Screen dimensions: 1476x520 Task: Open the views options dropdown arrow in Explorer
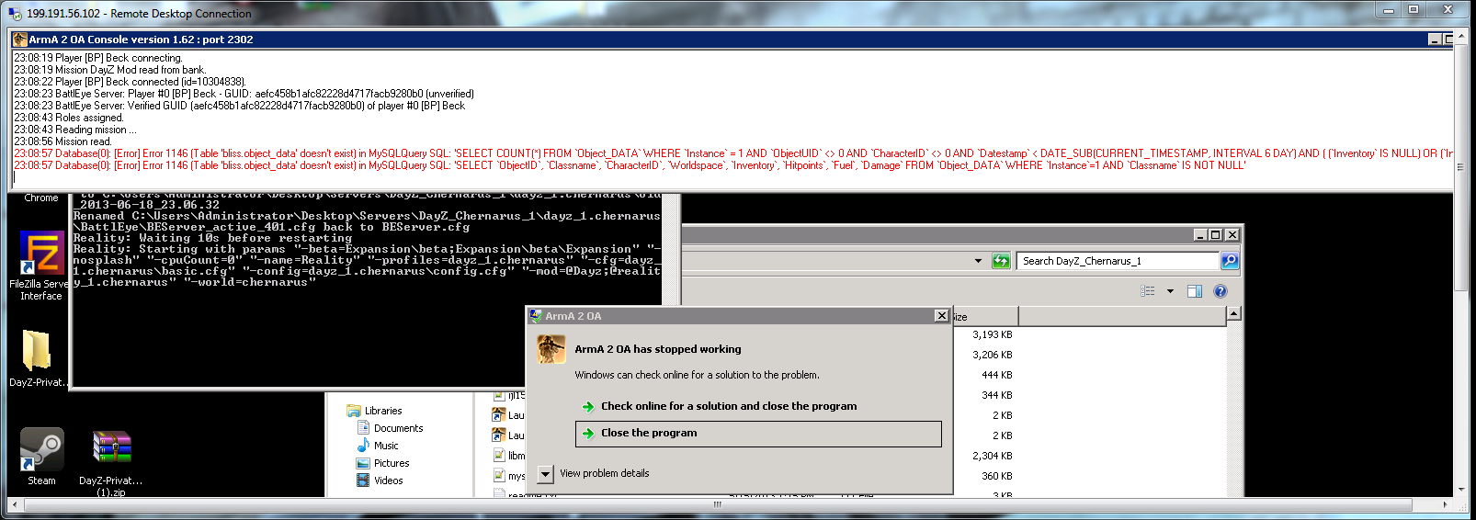click(1170, 291)
